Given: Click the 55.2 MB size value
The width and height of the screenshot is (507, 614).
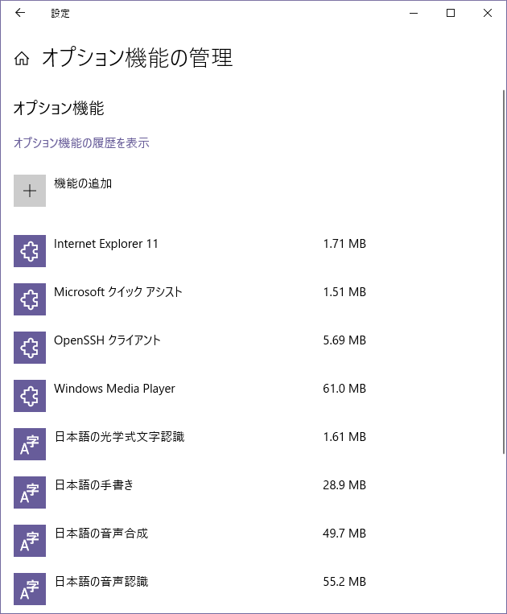Looking at the screenshot, I should (344, 582).
